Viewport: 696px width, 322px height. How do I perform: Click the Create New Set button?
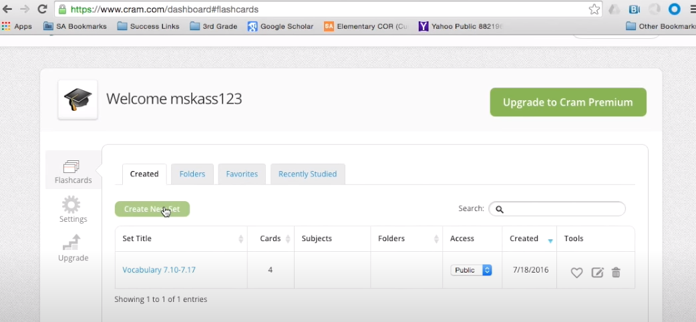(152, 209)
